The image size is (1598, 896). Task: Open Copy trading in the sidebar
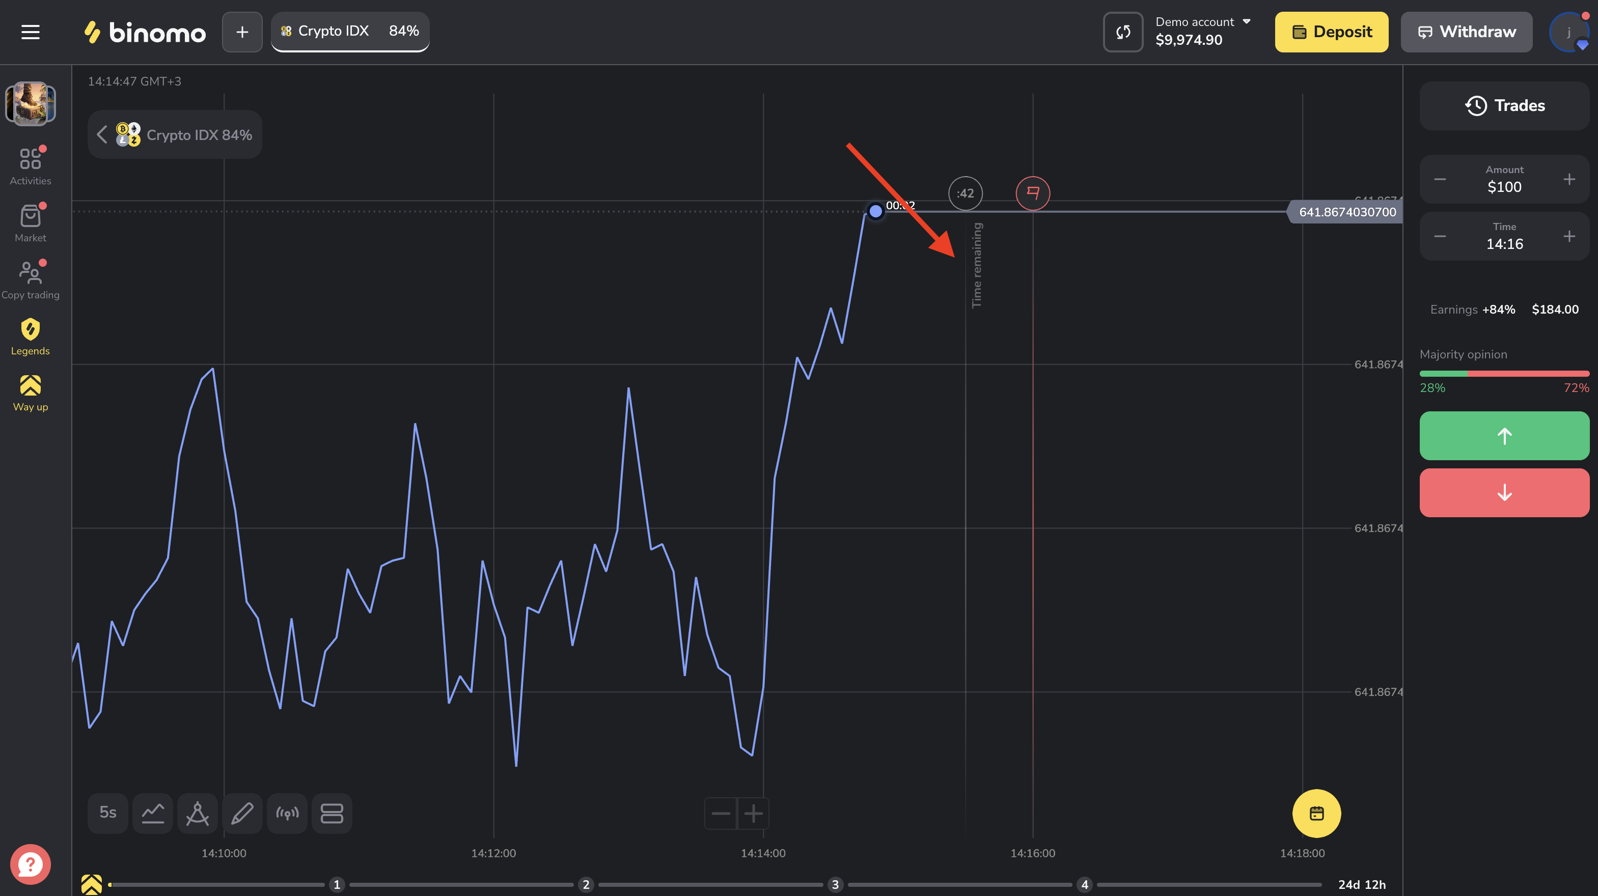coord(31,279)
